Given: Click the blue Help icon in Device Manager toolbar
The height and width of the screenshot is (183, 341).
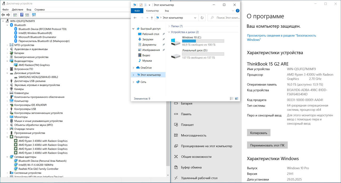Looking at the screenshot, I should pos(22,15).
